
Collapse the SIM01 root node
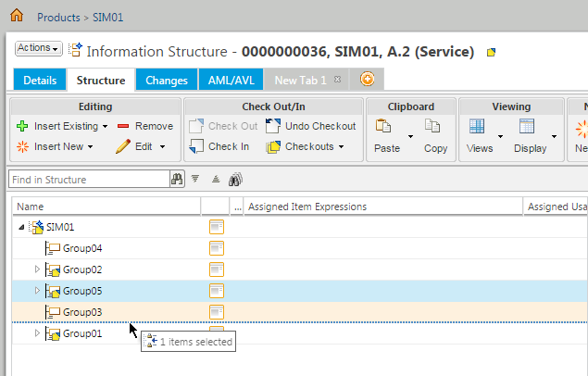coord(21,227)
